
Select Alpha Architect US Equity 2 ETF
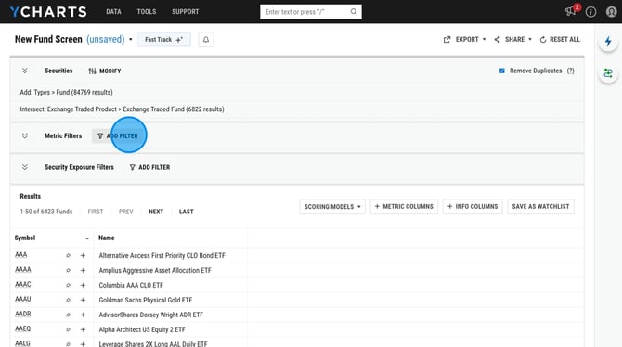click(x=142, y=329)
